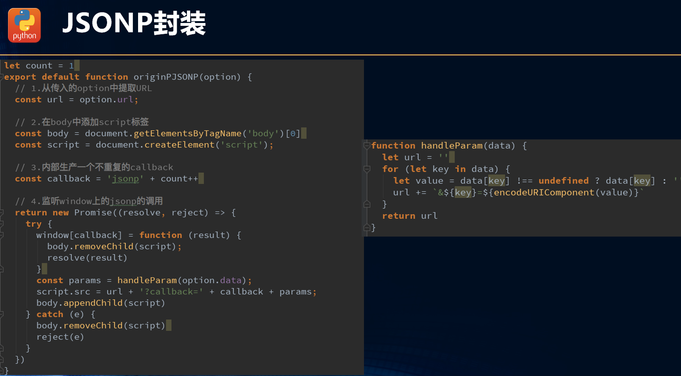
Task: Click the line 'resolve(result)'
Action: pyautogui.click(x=87, y=258)
